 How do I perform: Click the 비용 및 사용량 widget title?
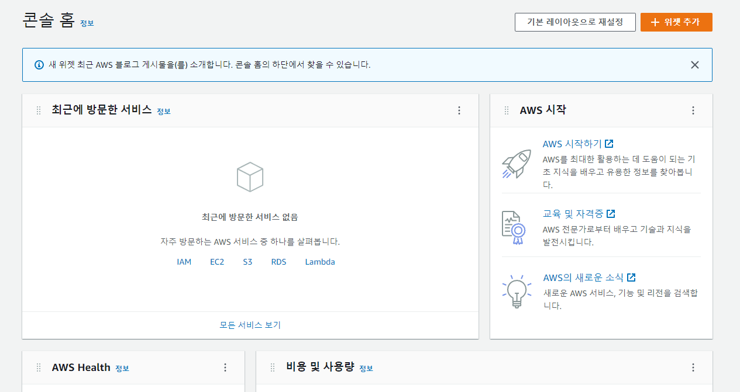point(320,367)
